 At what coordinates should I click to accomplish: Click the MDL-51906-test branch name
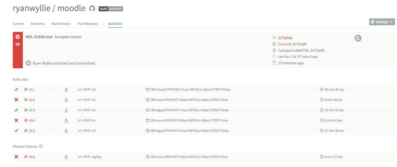(39, 37)
